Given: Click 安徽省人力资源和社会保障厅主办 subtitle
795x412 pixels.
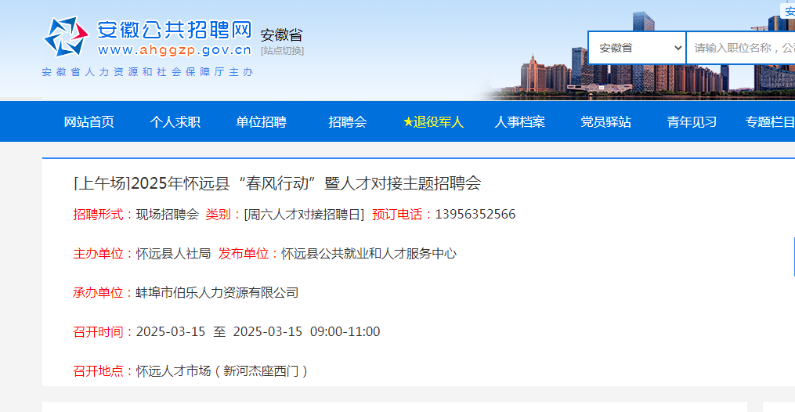Looking at the screenshot, I should (x=147, y=72).
